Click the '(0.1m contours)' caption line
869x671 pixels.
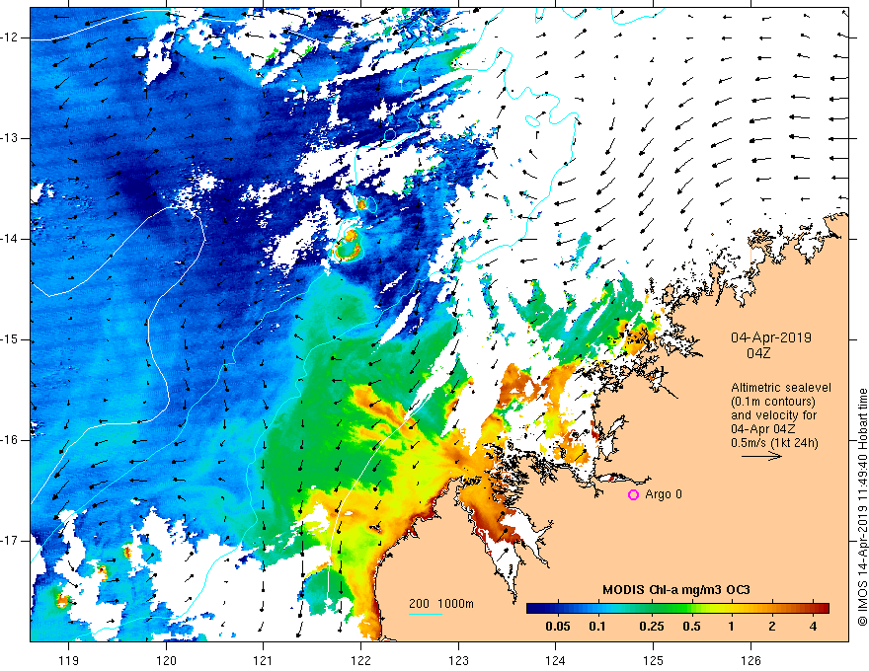pyautogui.click(x=773, y=402)
